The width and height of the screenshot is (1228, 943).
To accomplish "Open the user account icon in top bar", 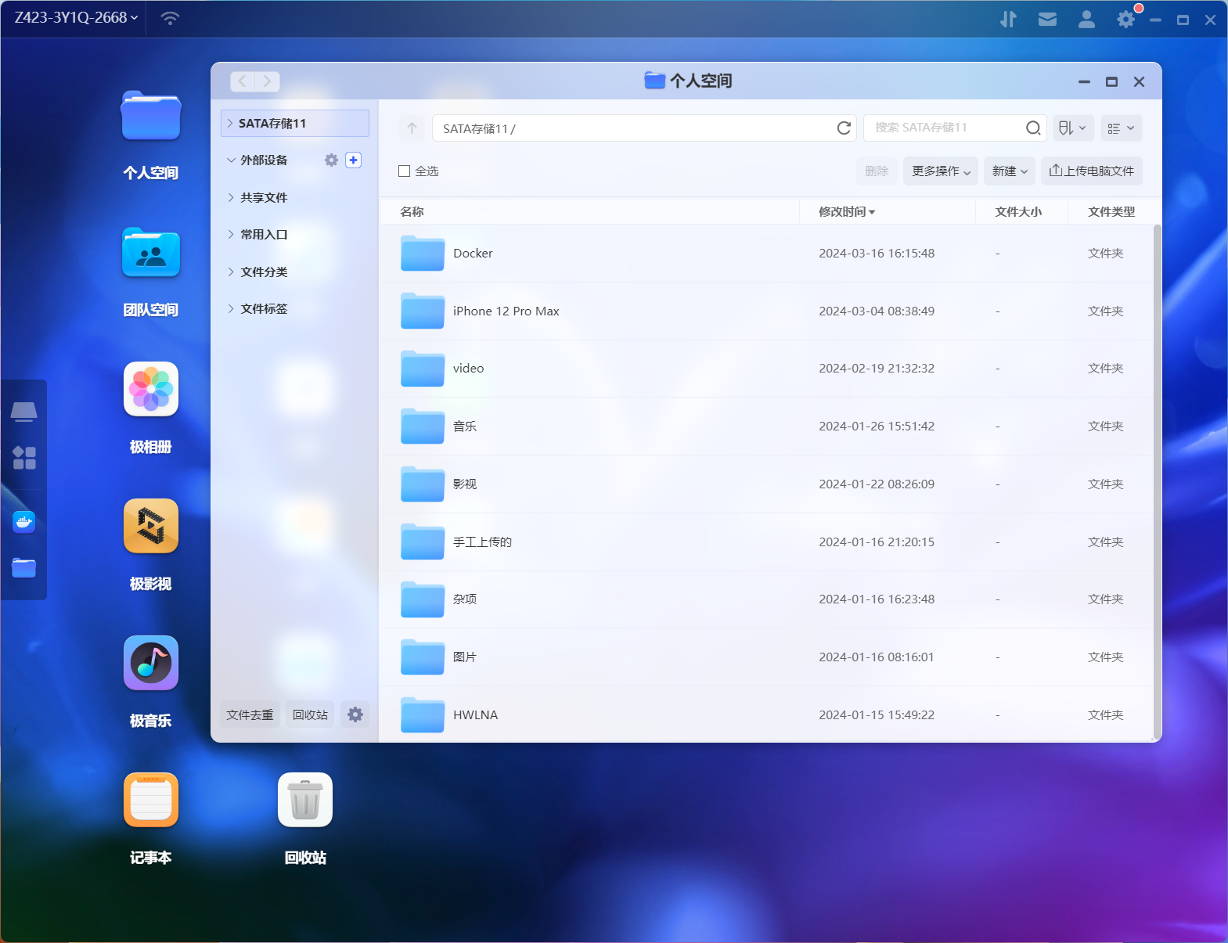I will (x=1086, y=19).
